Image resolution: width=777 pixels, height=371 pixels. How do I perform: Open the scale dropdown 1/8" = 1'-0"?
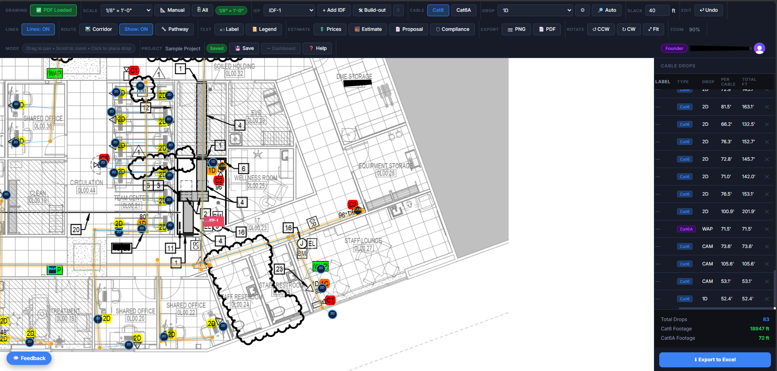pos(126,10)
